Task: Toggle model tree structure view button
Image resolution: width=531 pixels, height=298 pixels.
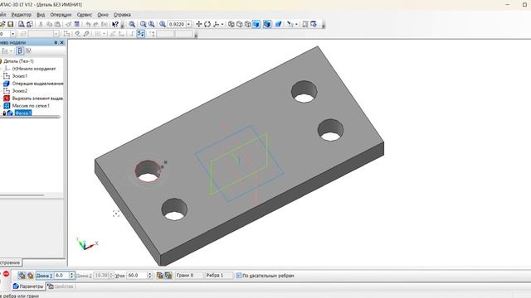Action: pos(20,50)
